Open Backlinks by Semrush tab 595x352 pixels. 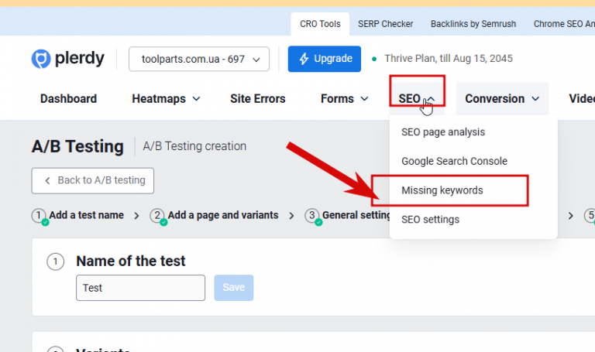(473, 24)
